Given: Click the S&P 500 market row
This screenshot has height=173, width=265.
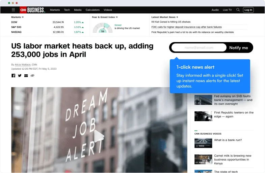Looking at the screenshot, I should coord(48,27).
